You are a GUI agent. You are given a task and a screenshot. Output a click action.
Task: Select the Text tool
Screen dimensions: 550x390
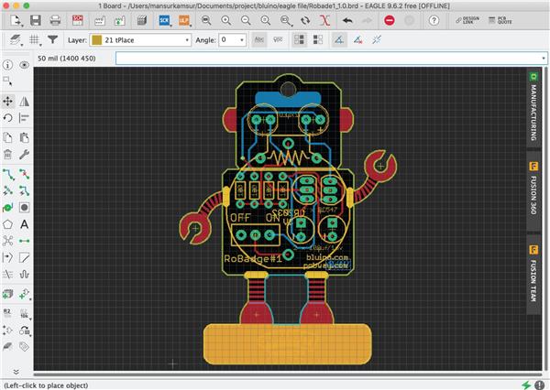click(x=25, y=224)
